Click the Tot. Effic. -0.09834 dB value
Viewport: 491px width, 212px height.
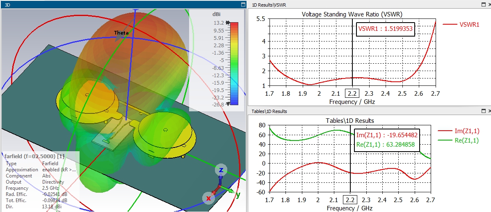click(x=55, y=201)
